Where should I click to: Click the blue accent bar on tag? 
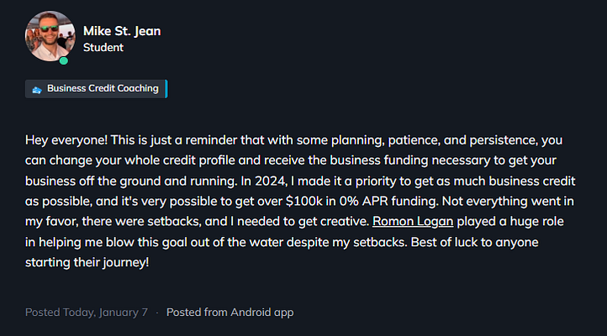pyautogui.click(x=166, y=88)
